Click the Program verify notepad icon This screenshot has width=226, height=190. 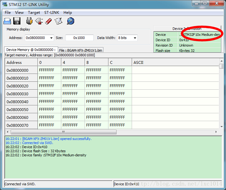pyautogui.click(x=58, y=21)
